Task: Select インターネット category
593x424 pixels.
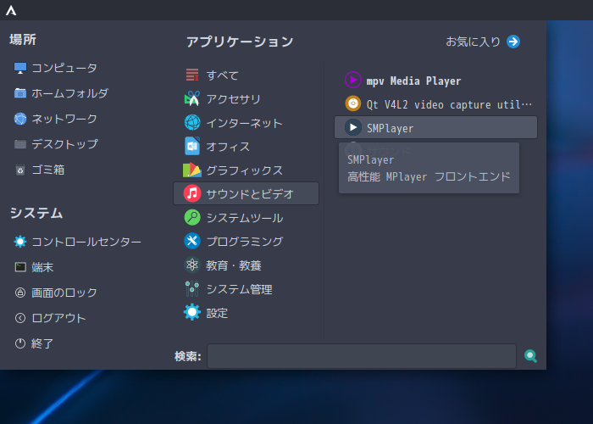Action: click(244, 123)
